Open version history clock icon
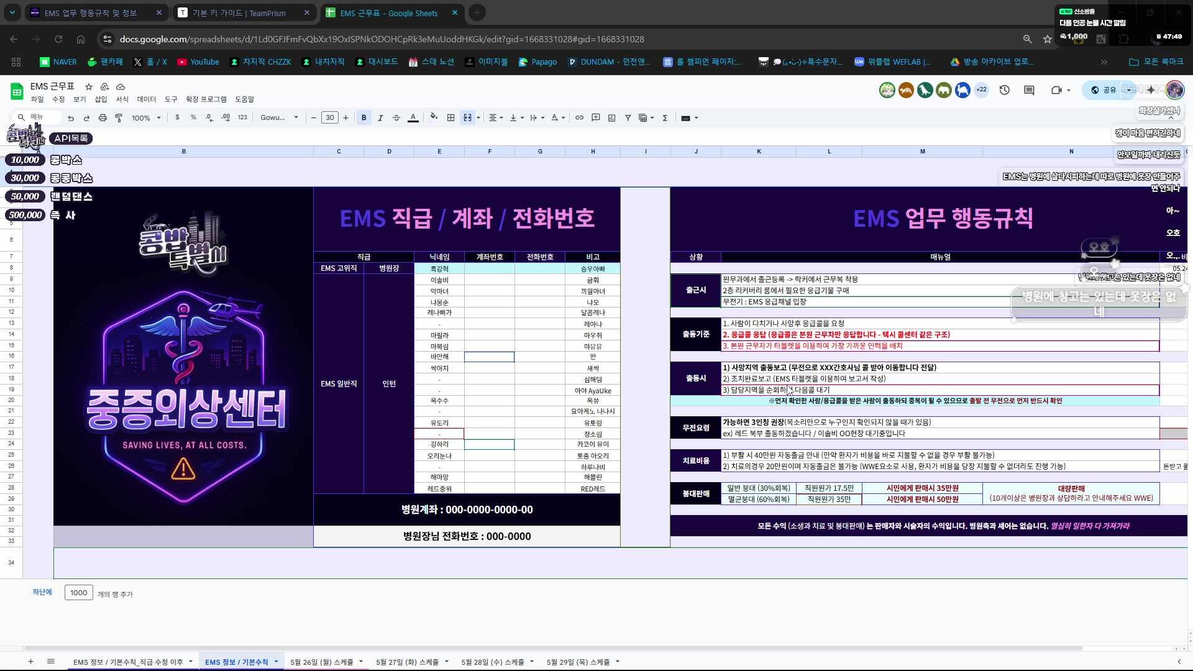The height and width of the screenshot is (671, 1193). point(1004,90)
